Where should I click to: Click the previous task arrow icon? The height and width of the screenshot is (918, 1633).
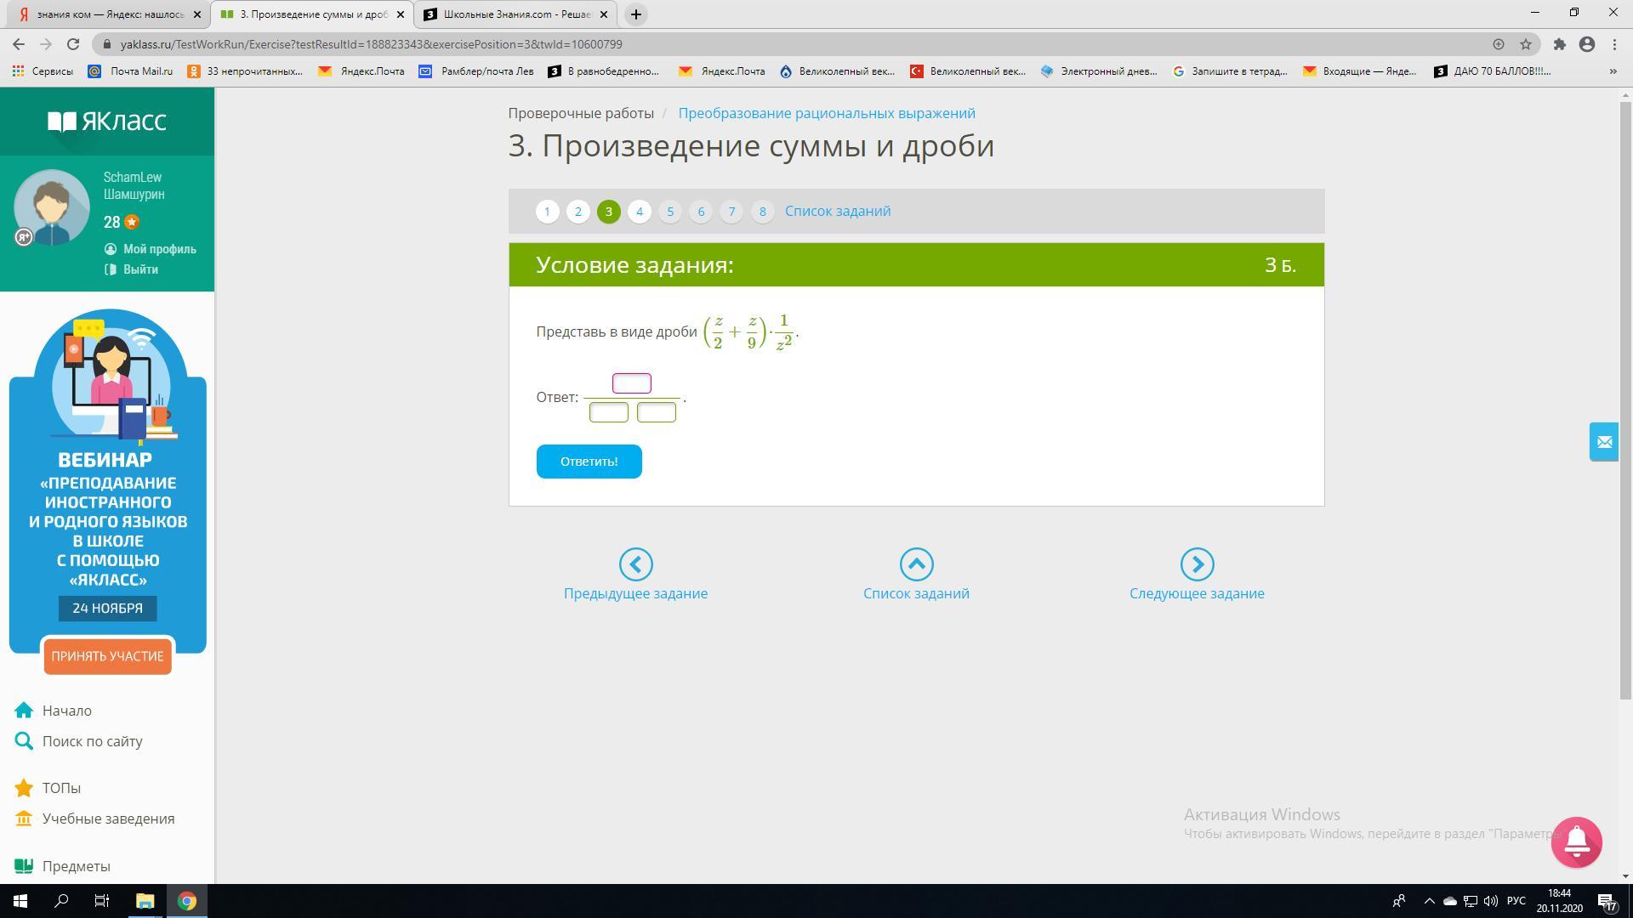pyautogui.click(x=635, y=564)
